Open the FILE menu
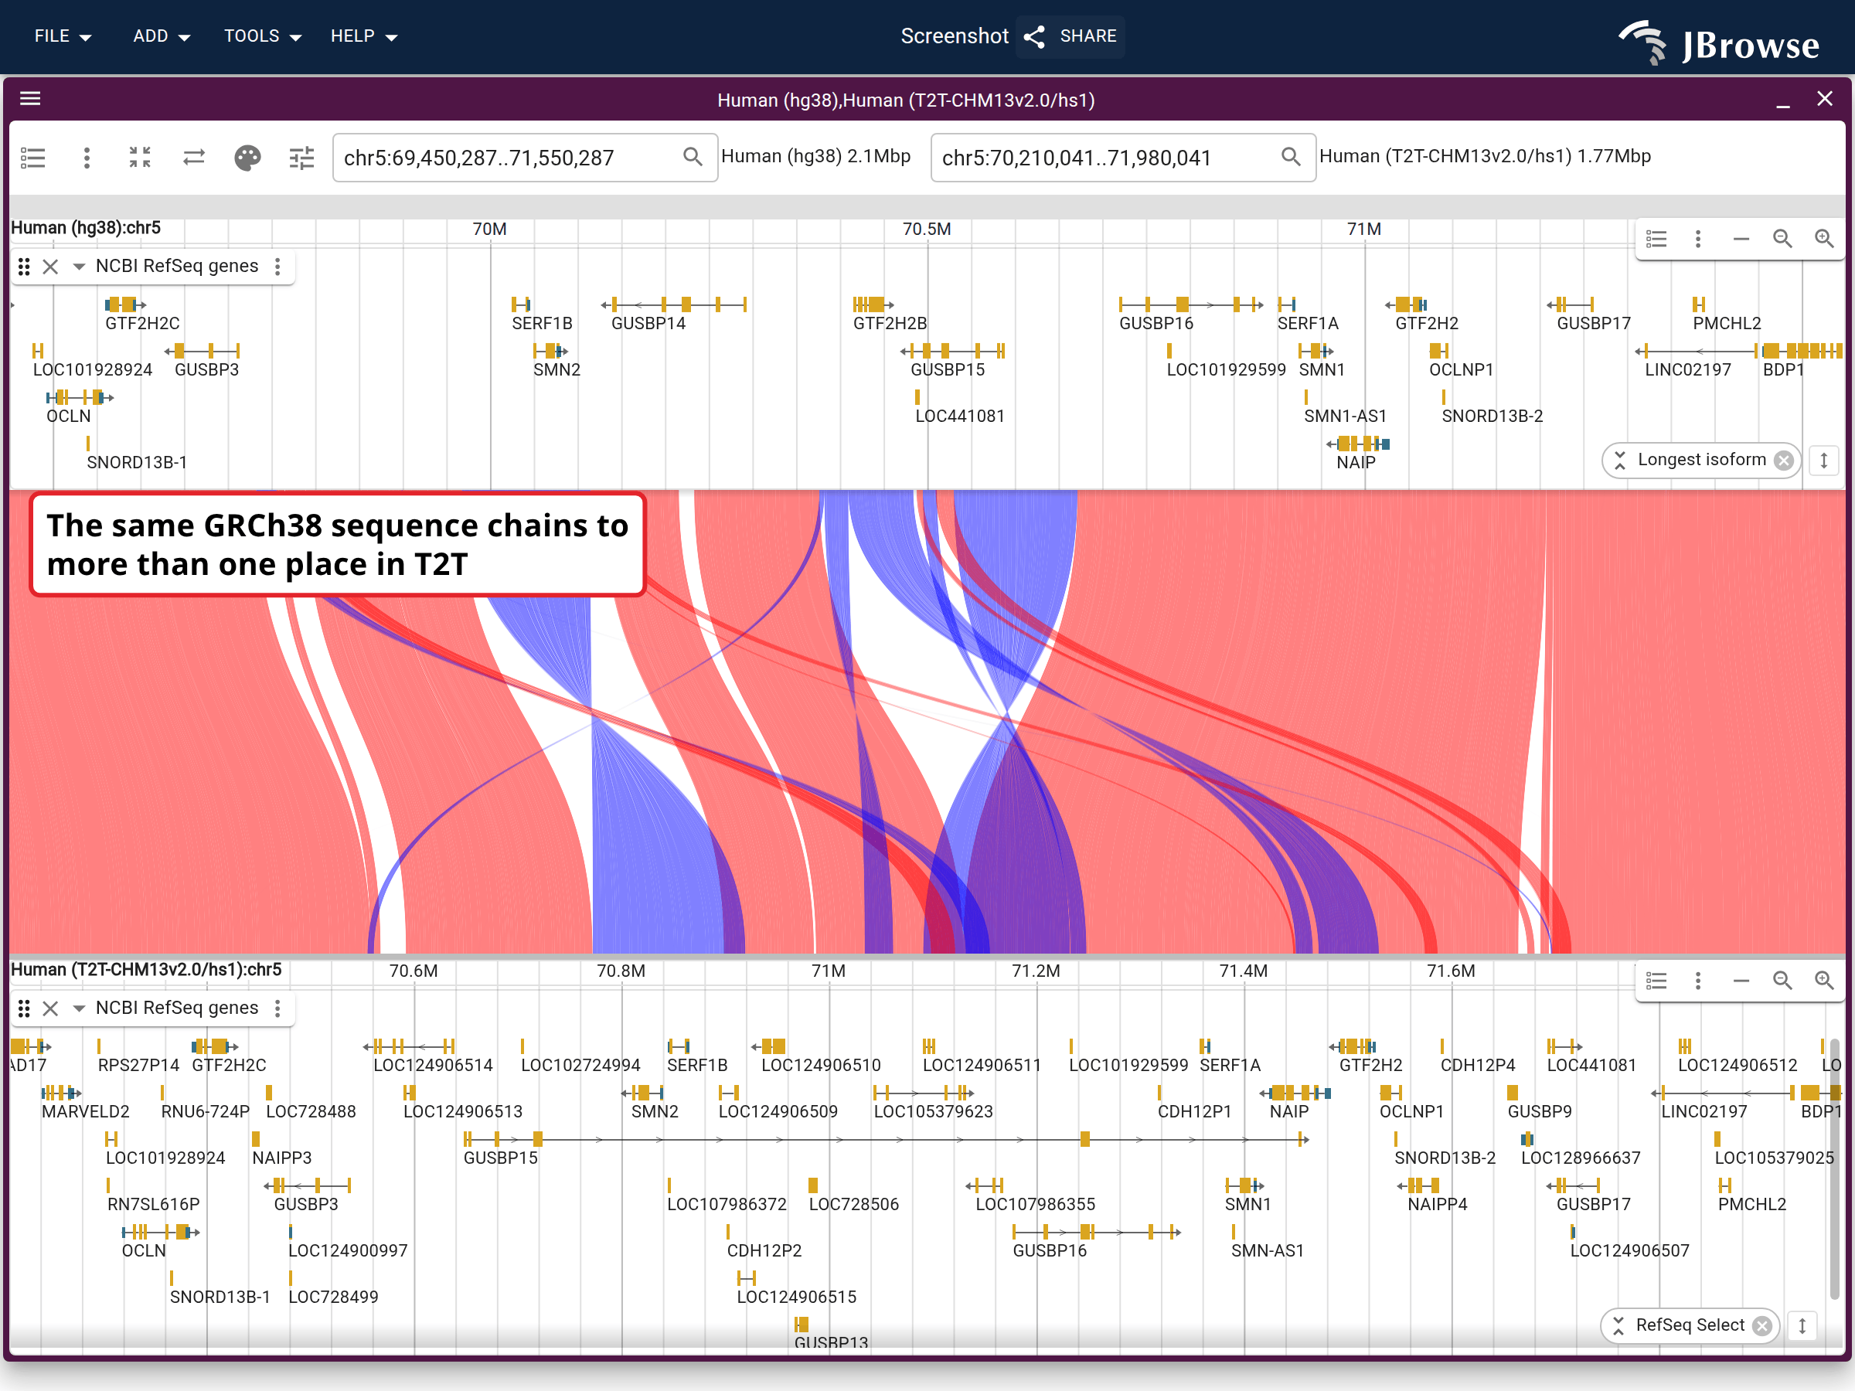 click(x=63, y=36)
